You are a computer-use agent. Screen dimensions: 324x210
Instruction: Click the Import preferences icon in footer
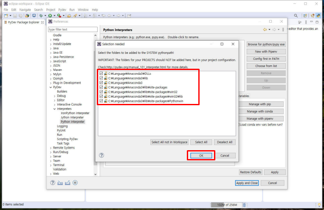[60, 183]
